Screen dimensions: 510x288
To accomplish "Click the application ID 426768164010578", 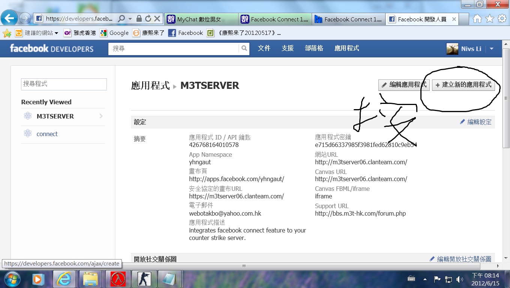I will click(214, 145).
